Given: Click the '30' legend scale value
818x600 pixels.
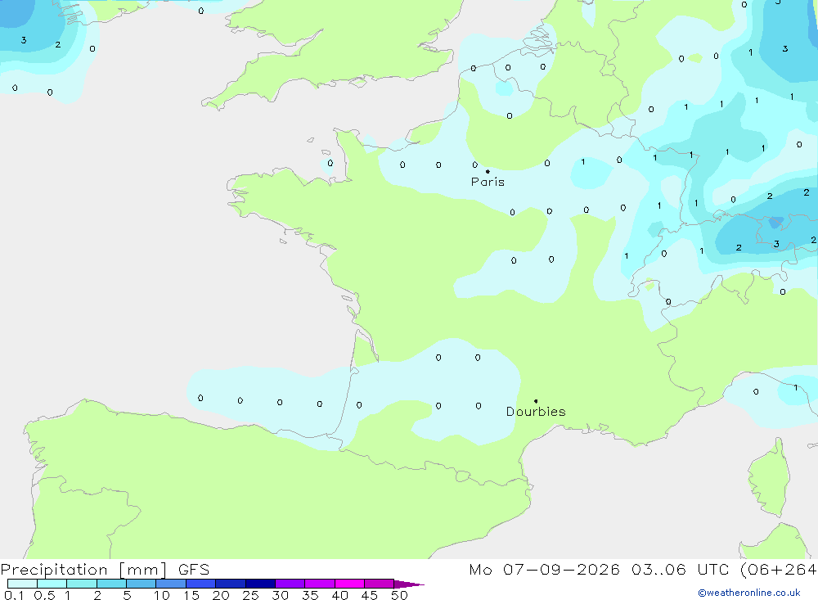Looking at the screenshot, I should (281, 595).
